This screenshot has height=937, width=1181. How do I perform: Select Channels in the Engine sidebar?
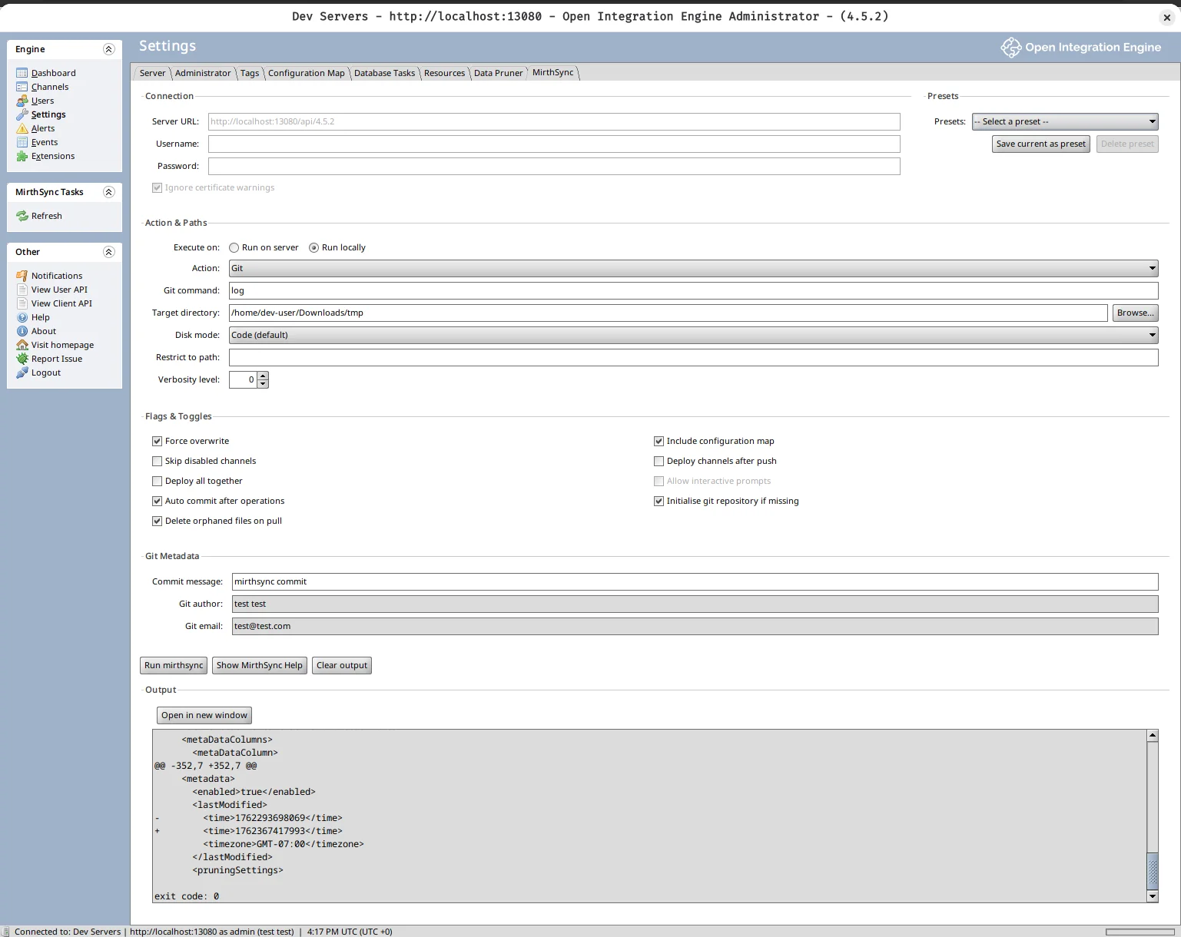(49, 87)
